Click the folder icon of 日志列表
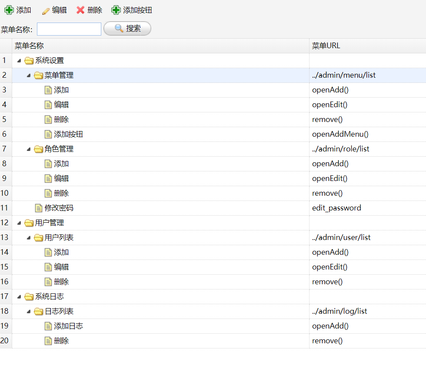The image size is (426, 368). (38, 311)
